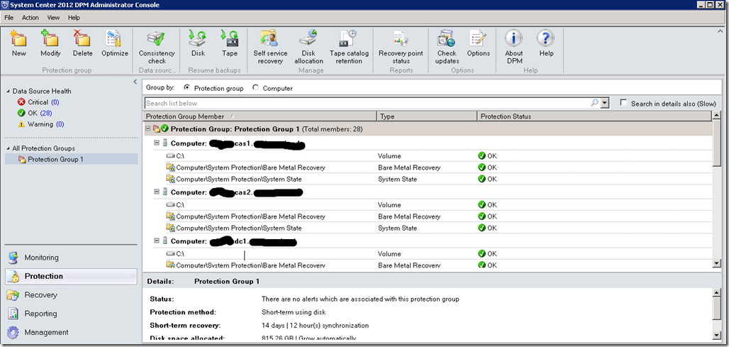The height and width of the screenshot is (347, 729).
Task: Open the Options toolbar icon
Action: click(478, 39)
